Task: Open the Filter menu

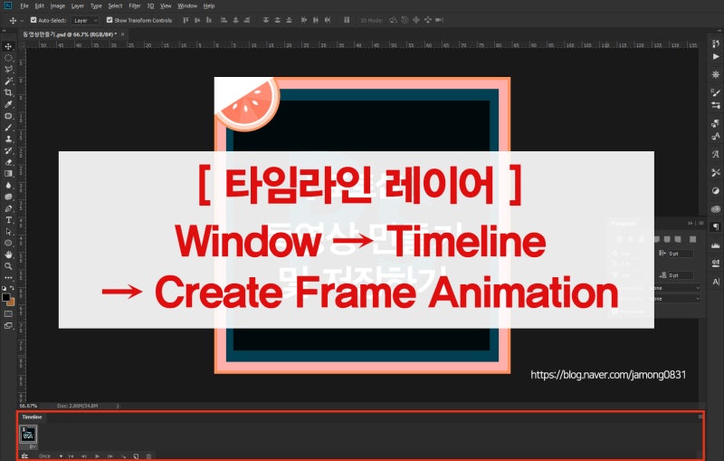Action: point(135,6)
